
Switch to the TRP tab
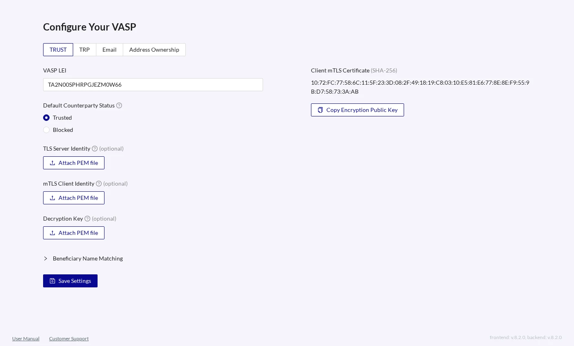[85, 50]
